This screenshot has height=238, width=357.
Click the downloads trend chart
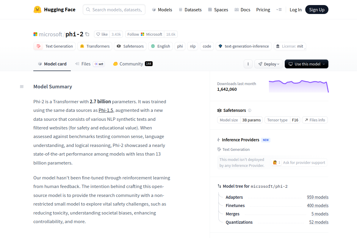(x=298, y=86)
